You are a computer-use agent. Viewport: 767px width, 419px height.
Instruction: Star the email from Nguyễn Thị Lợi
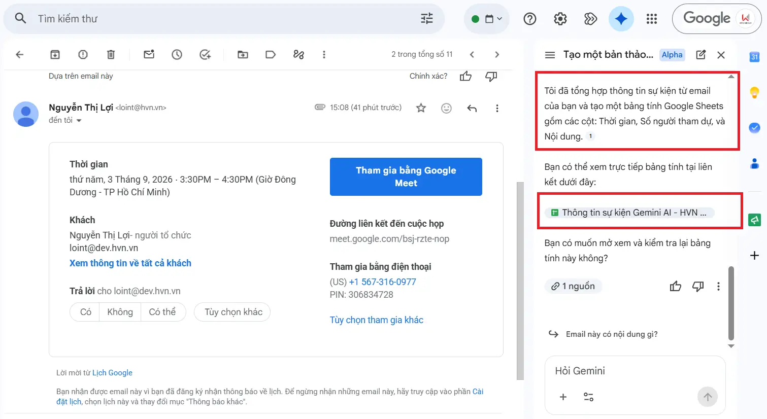421,108
